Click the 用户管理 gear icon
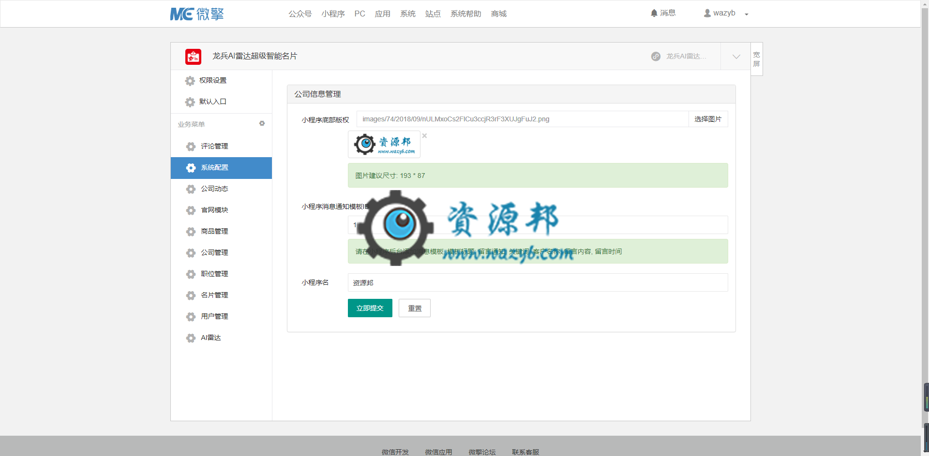Viewport: 929px width, 456px height. click(191, 317)
